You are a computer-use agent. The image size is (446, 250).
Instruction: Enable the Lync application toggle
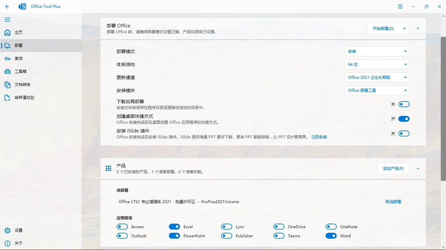point(227,227)
